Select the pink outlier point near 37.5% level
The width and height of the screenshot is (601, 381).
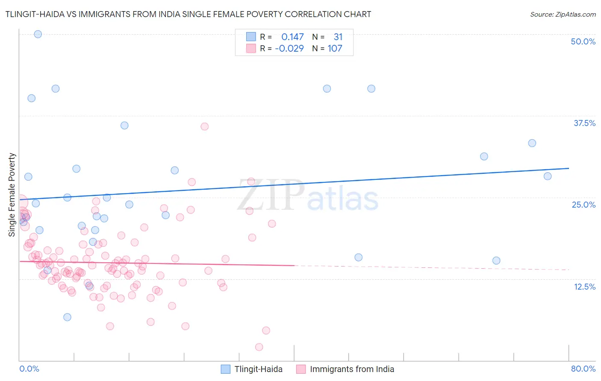[205, 126]
